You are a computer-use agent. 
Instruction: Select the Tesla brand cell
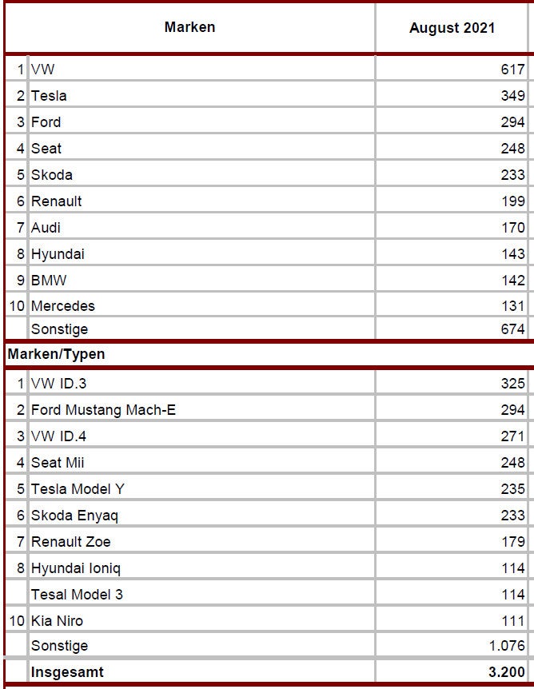[x=202, y=95]
